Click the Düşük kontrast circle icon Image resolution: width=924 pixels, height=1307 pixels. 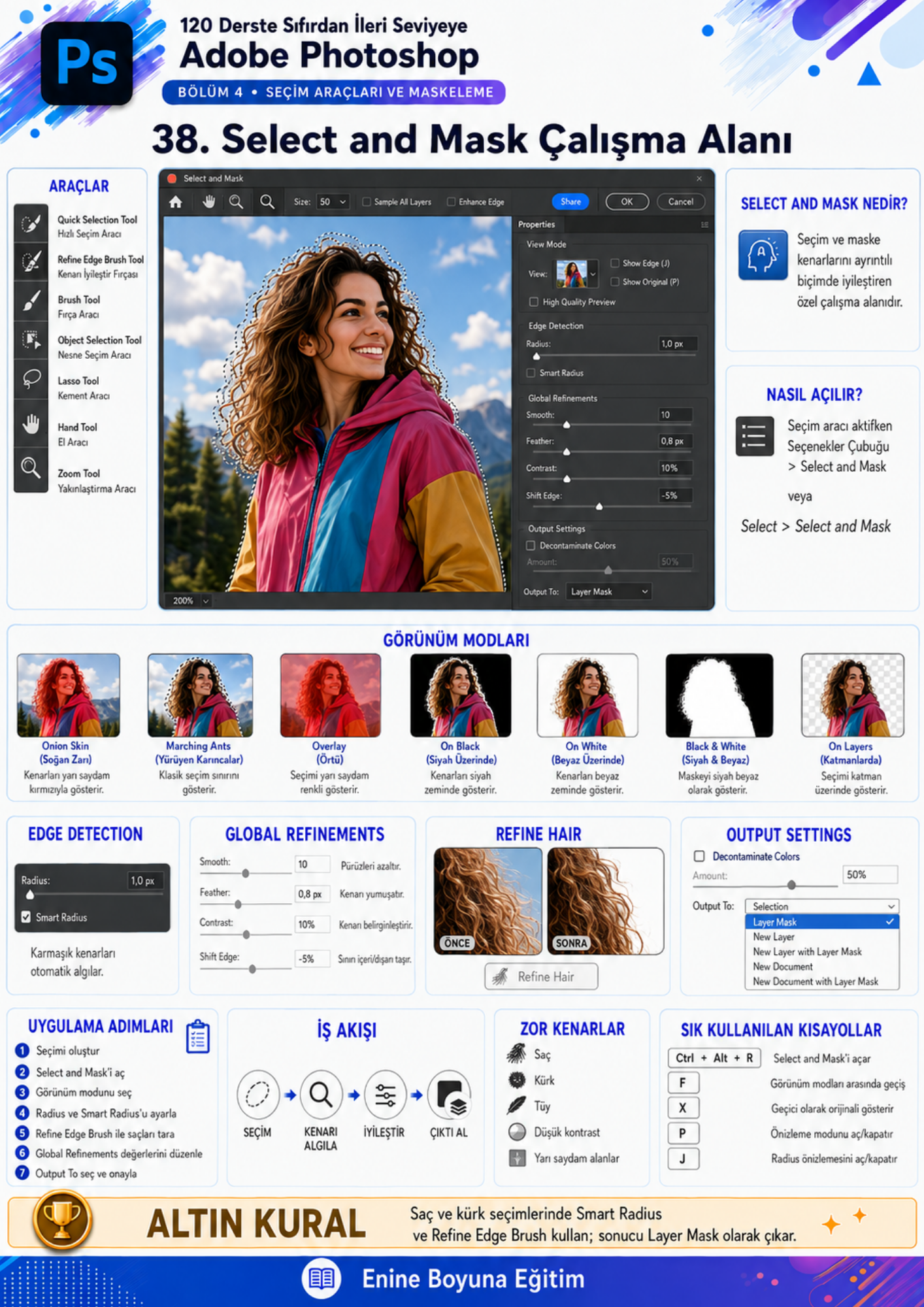click(x=517, y=1131)
